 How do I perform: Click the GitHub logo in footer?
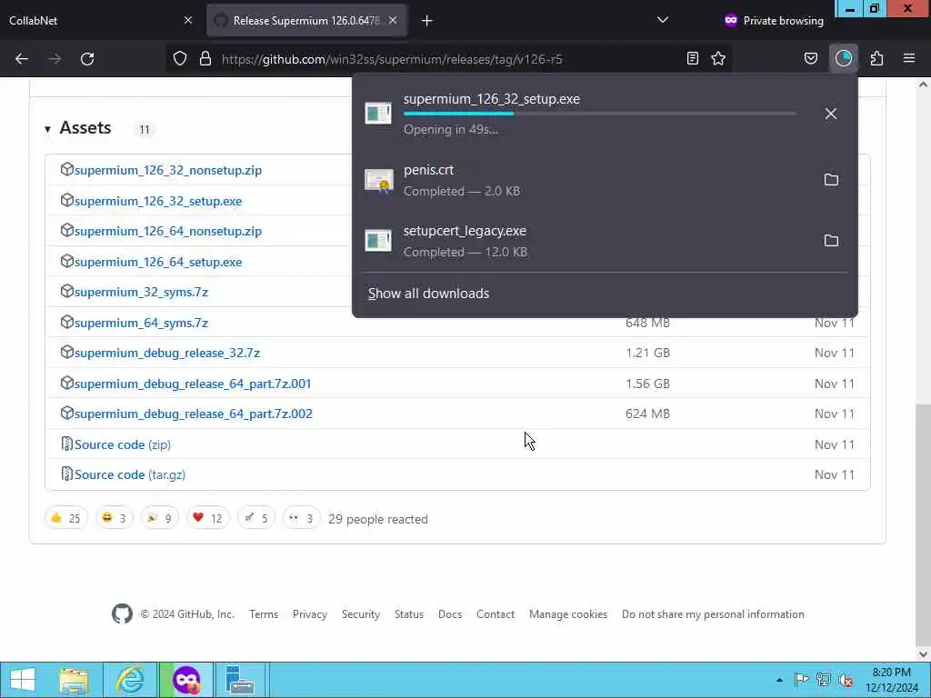pyautogui.click(x=123, y=613)
